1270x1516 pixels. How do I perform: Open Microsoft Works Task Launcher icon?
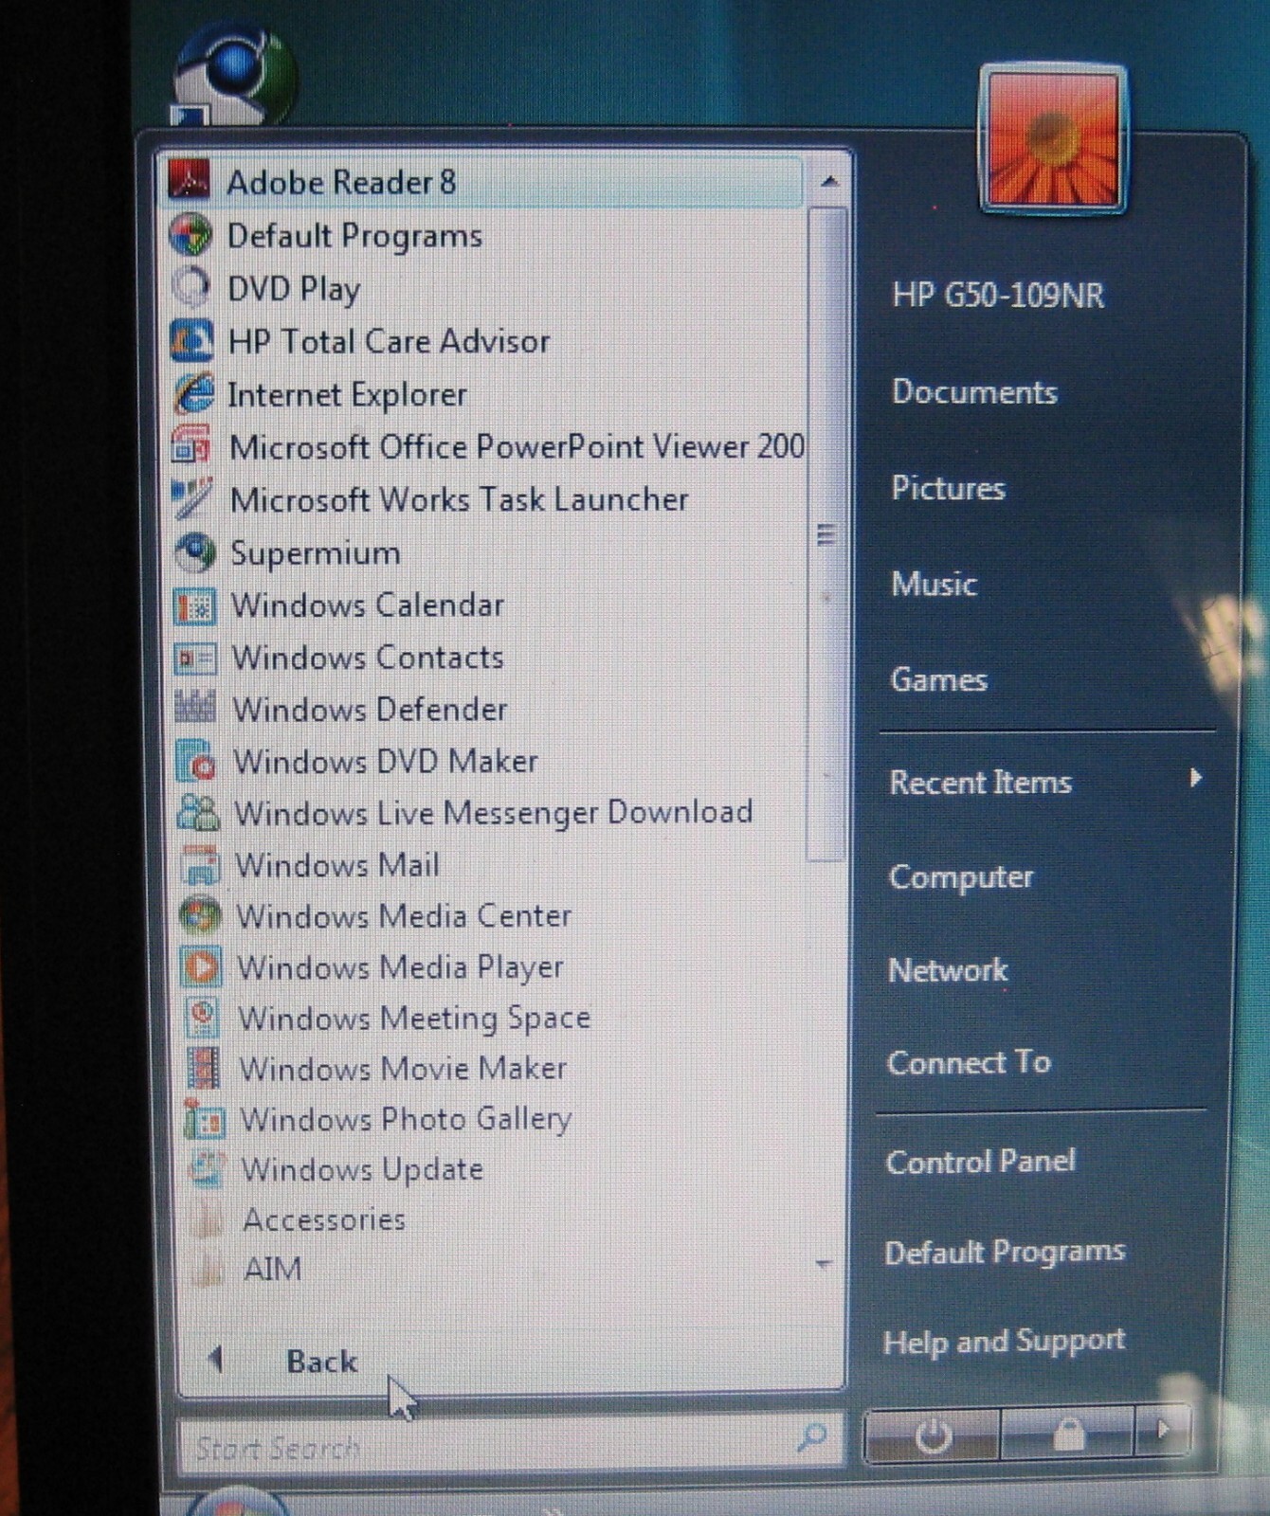(x=194, y=498)
